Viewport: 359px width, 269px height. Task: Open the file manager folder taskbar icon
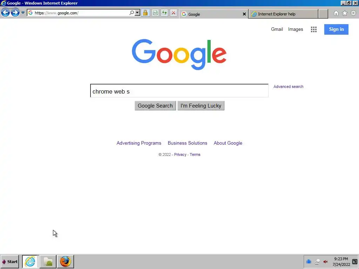pyautogui.click(x=48, y=261)
